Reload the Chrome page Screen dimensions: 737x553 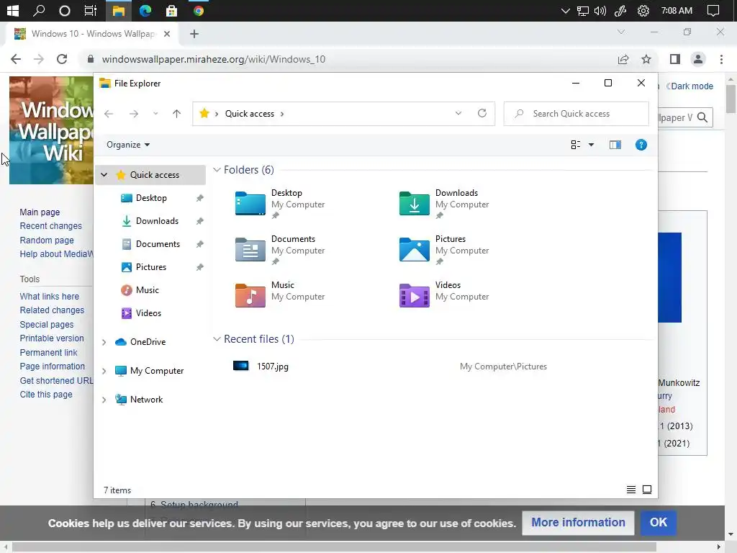tap(62, 59)
